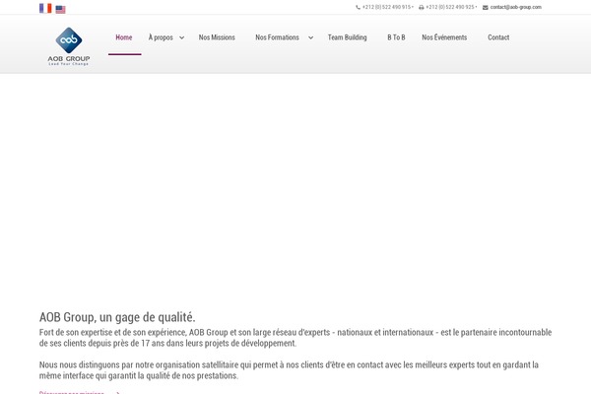Navigate to Team Building

click(x=347, y=37)
